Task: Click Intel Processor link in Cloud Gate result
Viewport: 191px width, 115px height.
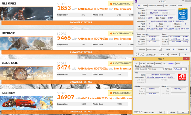Action: tap(123, 69)
